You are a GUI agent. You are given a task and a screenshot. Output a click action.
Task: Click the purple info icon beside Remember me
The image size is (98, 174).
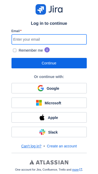click(x=47, y=50)
